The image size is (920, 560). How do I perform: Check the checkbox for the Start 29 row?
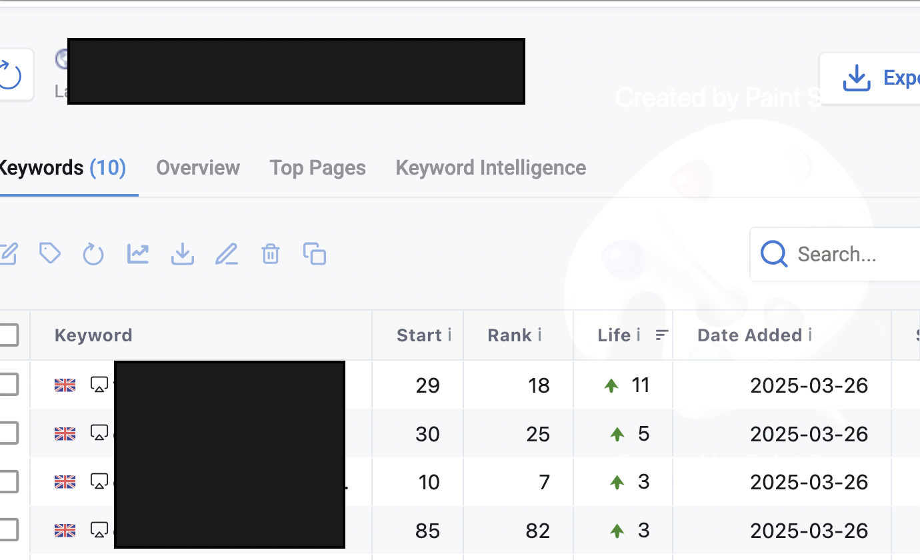pyautogui.click(x=8, y=385)
